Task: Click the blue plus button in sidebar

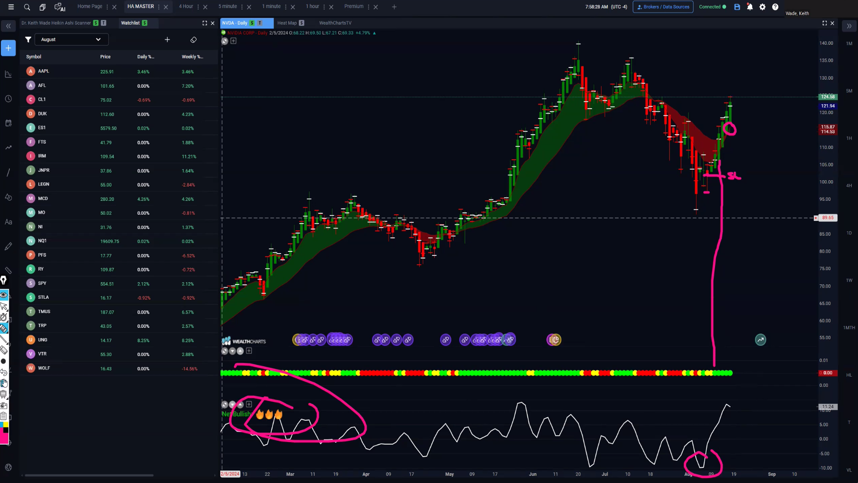Action: pos(8,48)
